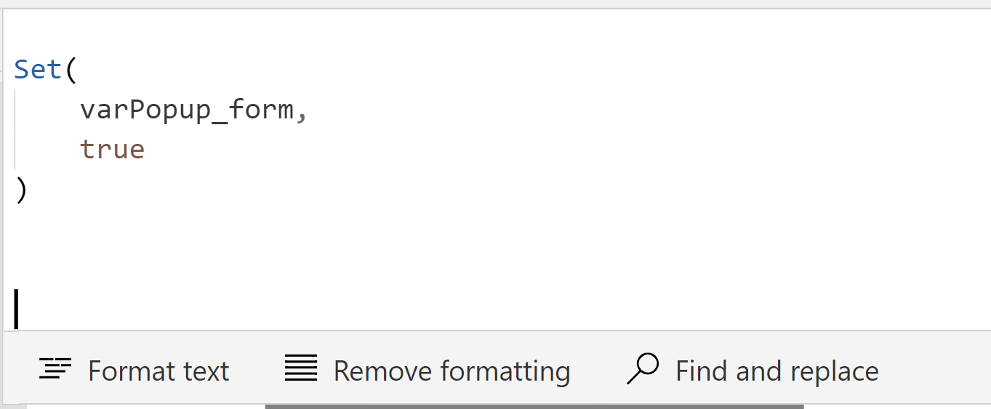The height and width of the screenshot is (409, 991).
Task: Click empty toolbar area right of Find and replace
Action: 934,370
